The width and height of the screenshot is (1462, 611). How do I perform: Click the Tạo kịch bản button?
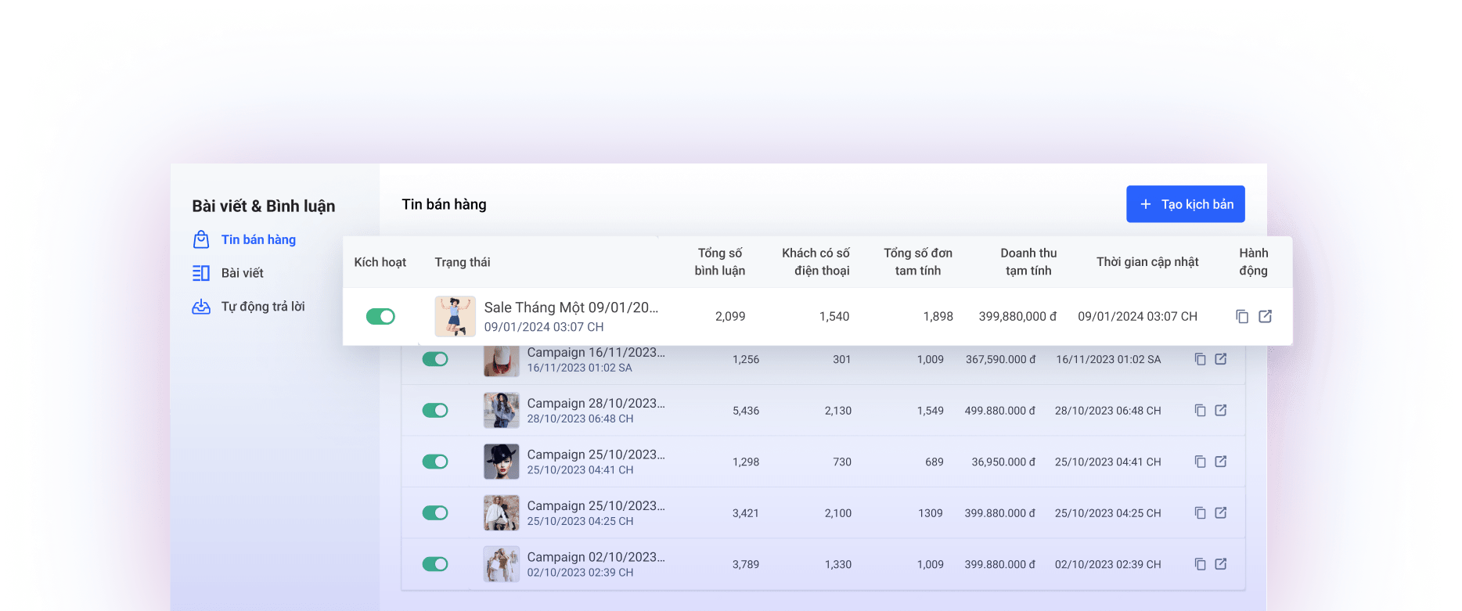(x=1185, y=204)
